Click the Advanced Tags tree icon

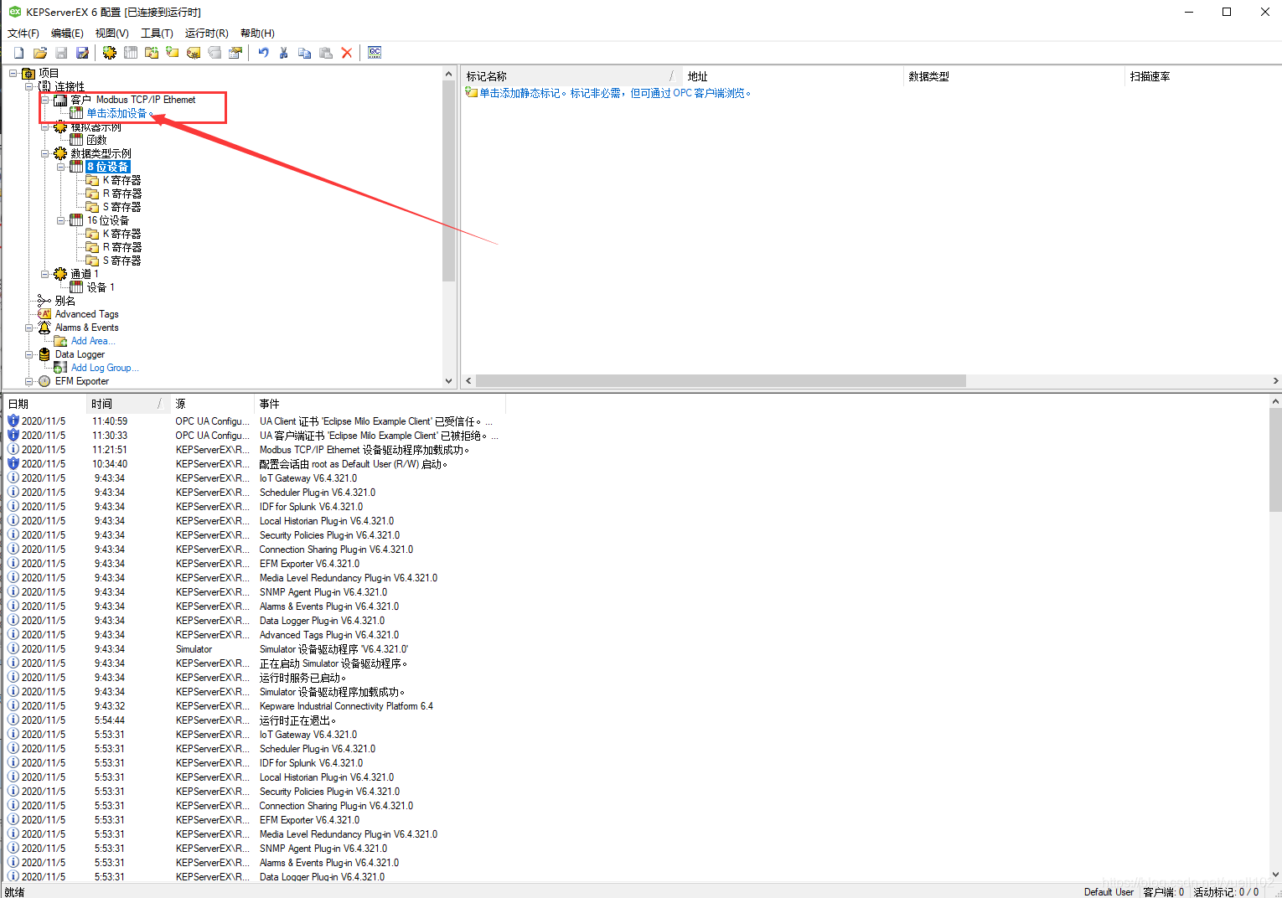pos(44,314)
